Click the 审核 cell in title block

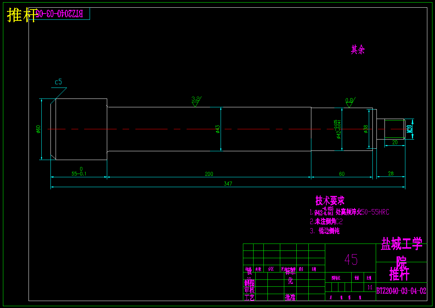[x=250, y=290]
